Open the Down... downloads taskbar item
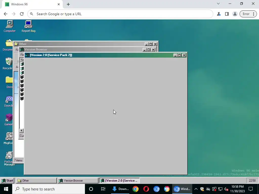 point(120,189)
